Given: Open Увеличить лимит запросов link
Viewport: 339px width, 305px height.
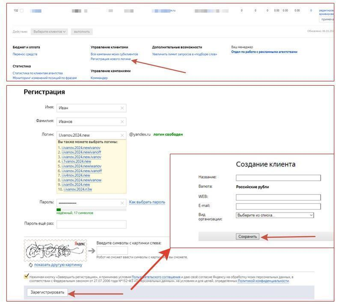Looking at the screenshot, I should tap(184, 54).
